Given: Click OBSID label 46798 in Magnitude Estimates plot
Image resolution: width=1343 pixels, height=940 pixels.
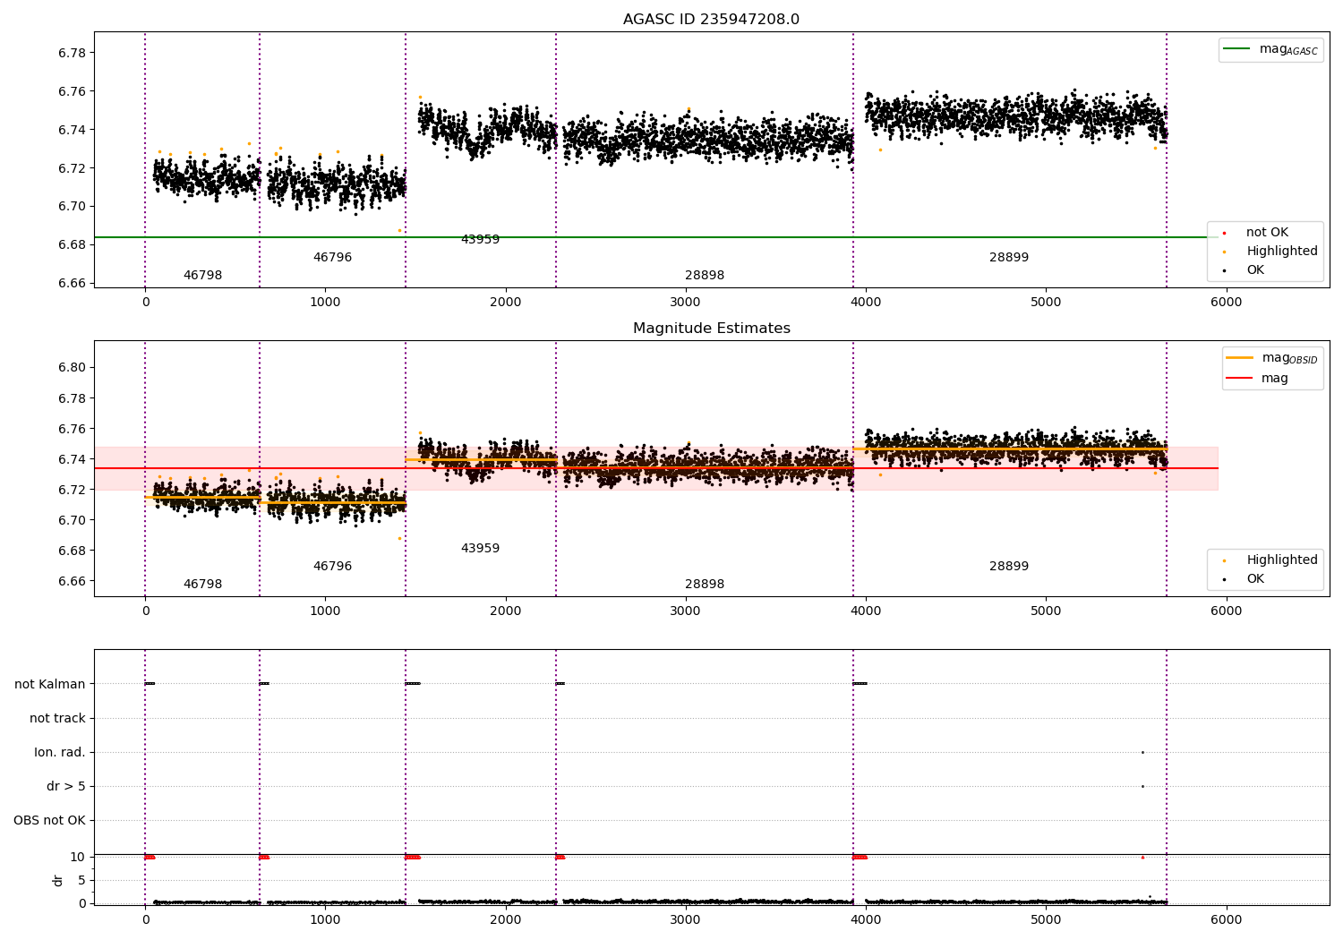Looking at the screenshot, I should 202,585.
